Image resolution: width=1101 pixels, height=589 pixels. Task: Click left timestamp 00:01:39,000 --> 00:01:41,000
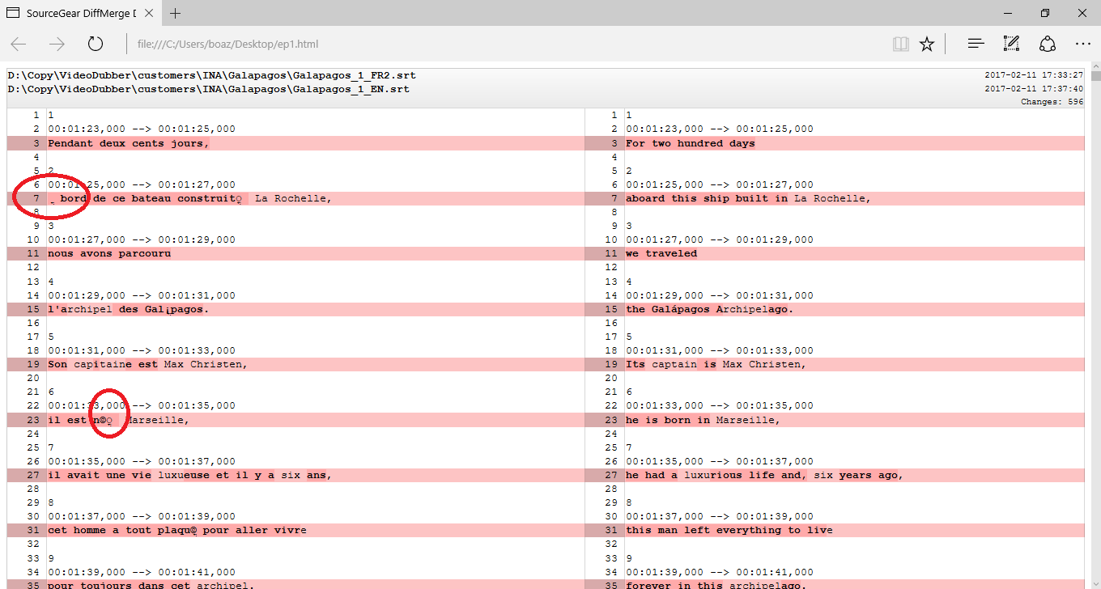[142, 571]
